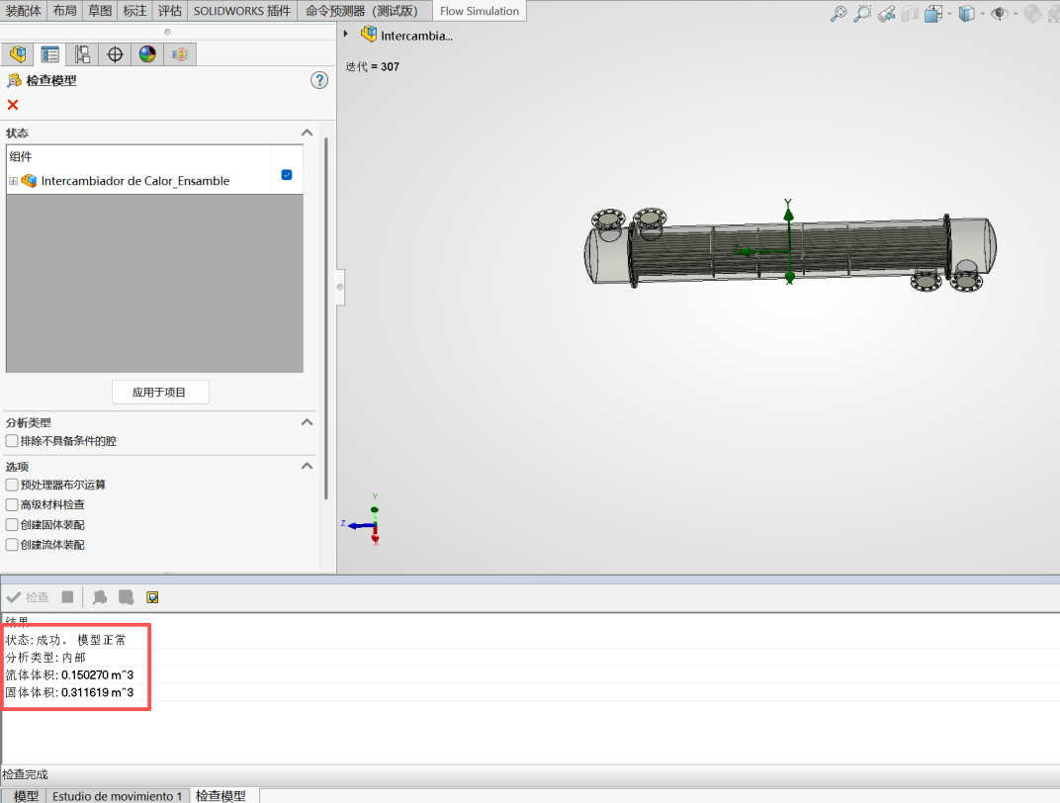1060x803 pixels.
Task: Switch to SOLIDWORKS 插件 ribbon tab
Action: 242,11
